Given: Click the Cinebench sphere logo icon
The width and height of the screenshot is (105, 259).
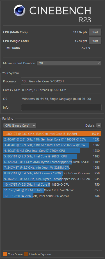Looking at the screenshot, I should pyautogui.click(x=20, y=10).
